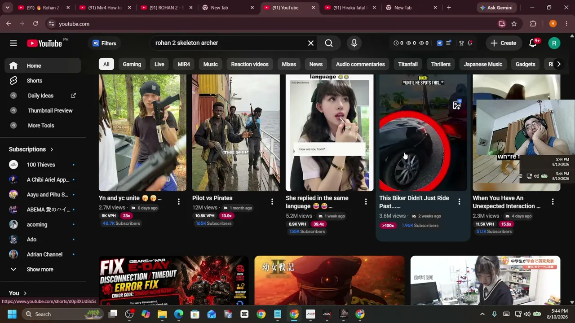Open the vidIQ trophy icon
The width and height of the screenshot is (575, 323).
[x=461, y=43]
